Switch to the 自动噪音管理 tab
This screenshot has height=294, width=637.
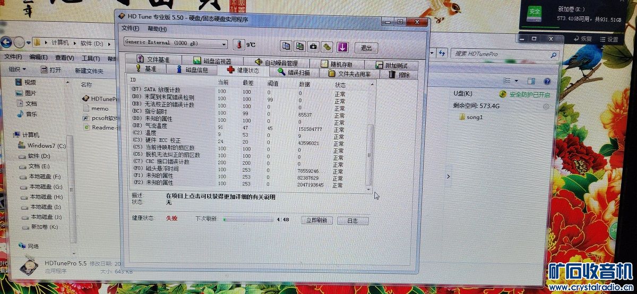point(276,63)
